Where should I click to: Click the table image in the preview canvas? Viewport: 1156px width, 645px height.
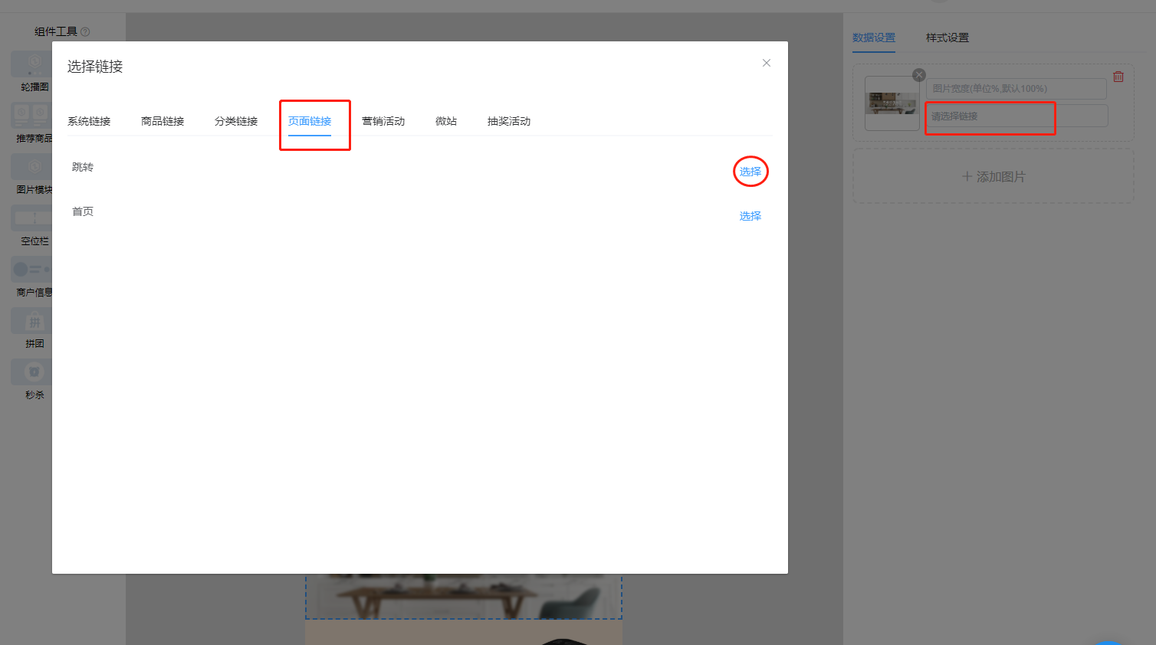tap(464, 596)
